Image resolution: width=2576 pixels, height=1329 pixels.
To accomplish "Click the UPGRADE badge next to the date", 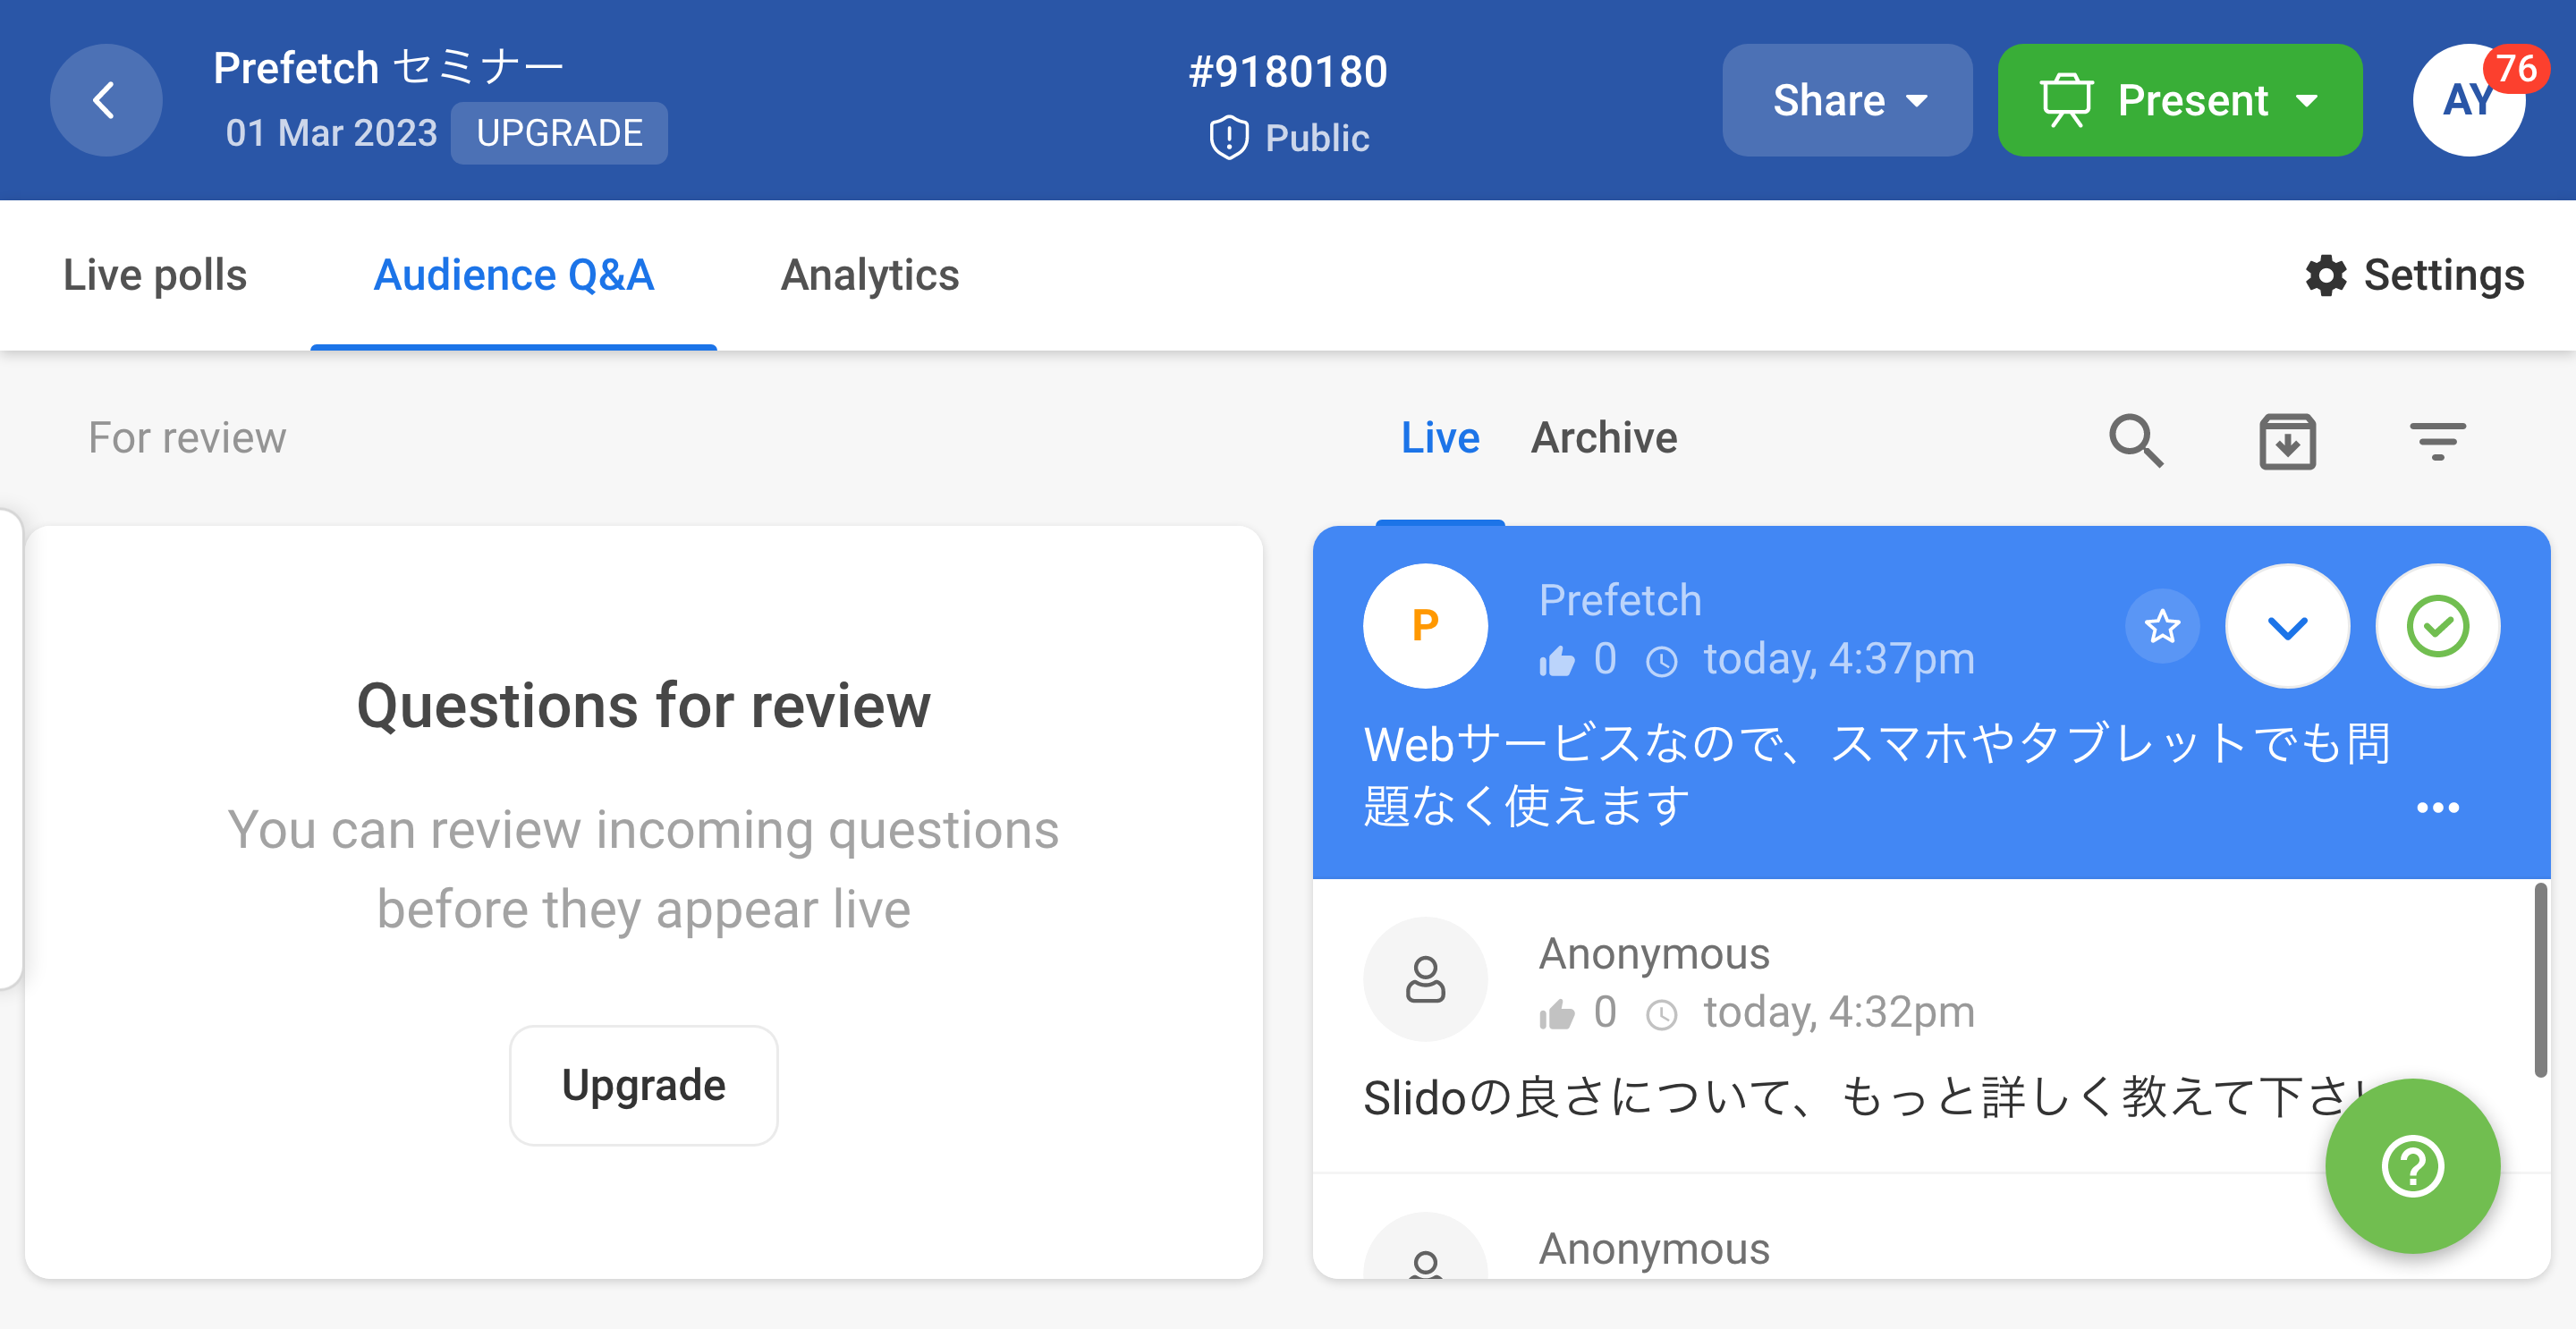I will coord(559,132).
